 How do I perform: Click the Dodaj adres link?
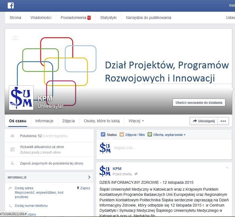point(24,188)
